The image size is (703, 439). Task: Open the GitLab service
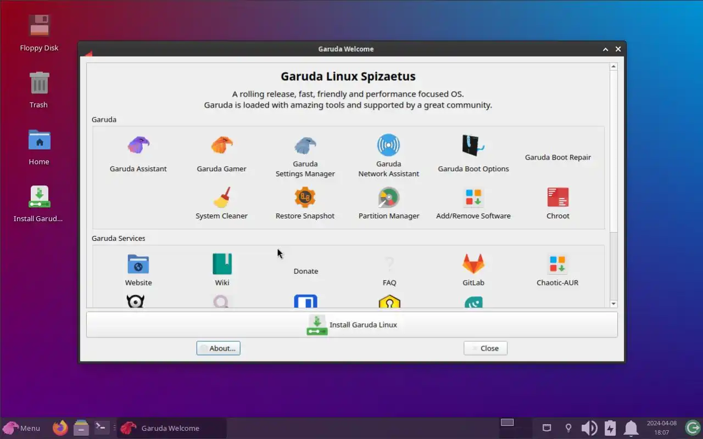[x=473, y=270]
